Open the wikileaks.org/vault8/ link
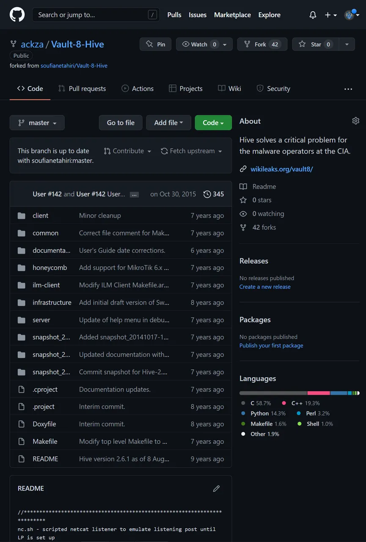Image resolution: width=366 pixels, height=542 pixels. (282, 169)
